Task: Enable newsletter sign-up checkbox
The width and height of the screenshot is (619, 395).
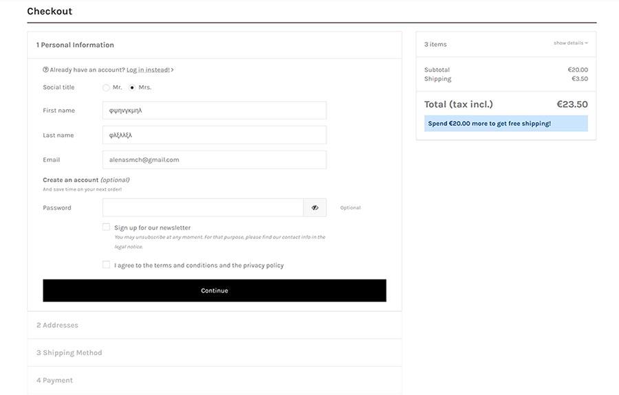Action: tap(106, 227)
